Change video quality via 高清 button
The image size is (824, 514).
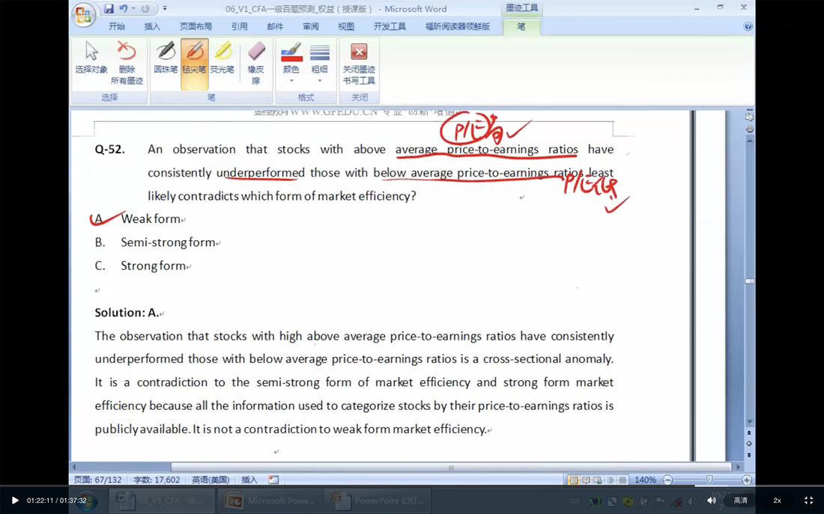tap(740, 501)
